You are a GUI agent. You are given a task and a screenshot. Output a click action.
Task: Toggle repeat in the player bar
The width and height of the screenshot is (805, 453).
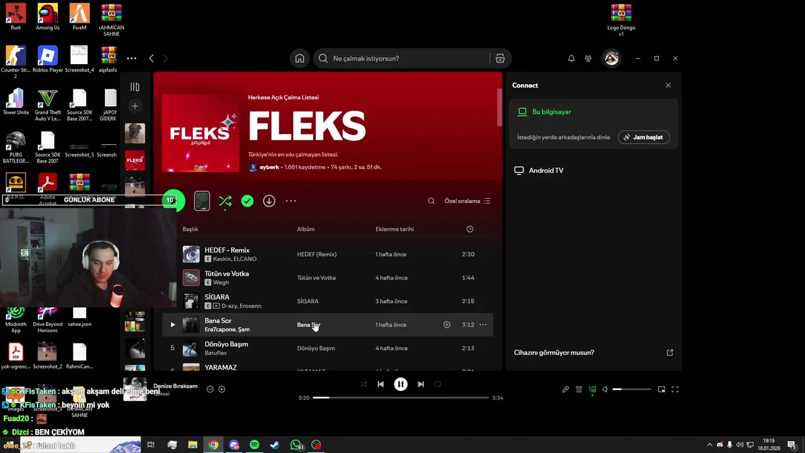coord(438,384)
